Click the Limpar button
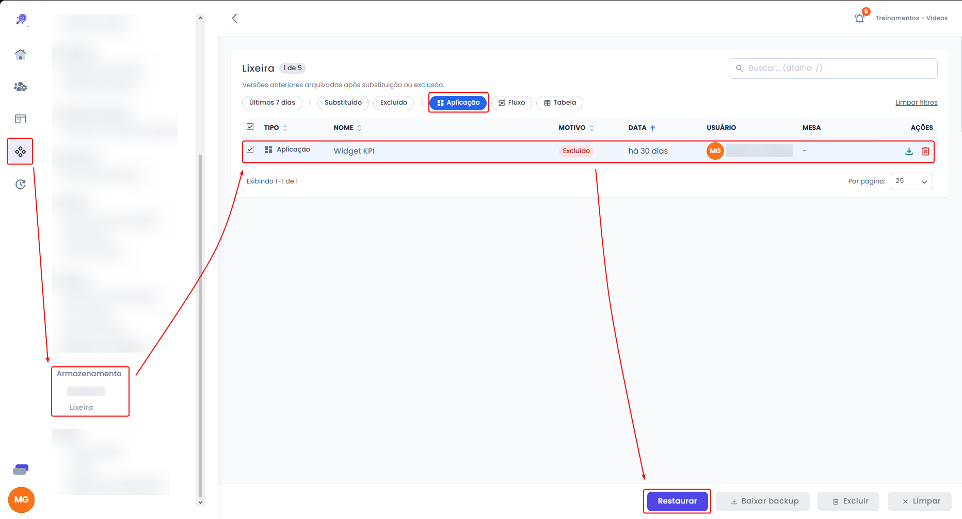Image resolution: width=962 pixels, height=519 pixels. [920, 501]
